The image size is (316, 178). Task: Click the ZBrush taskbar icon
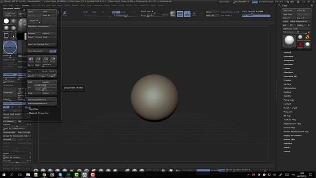coord(84,175)
